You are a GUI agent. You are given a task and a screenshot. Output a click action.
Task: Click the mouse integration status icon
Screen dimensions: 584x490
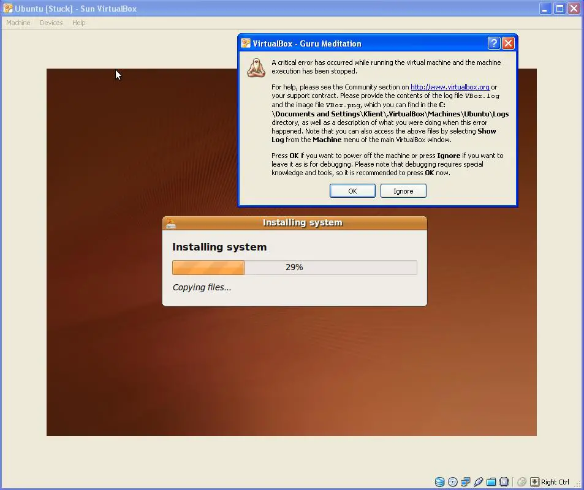tap(522, 482)
